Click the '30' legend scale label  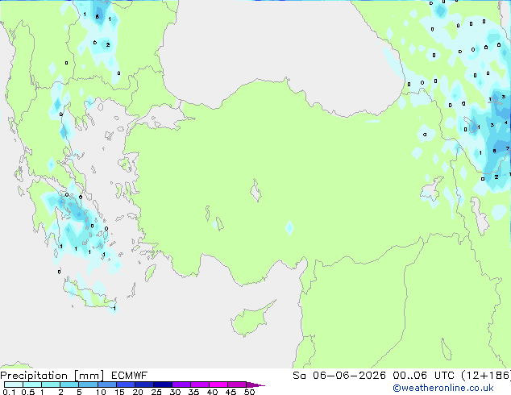pyautogui.click(x=175, y=392)
